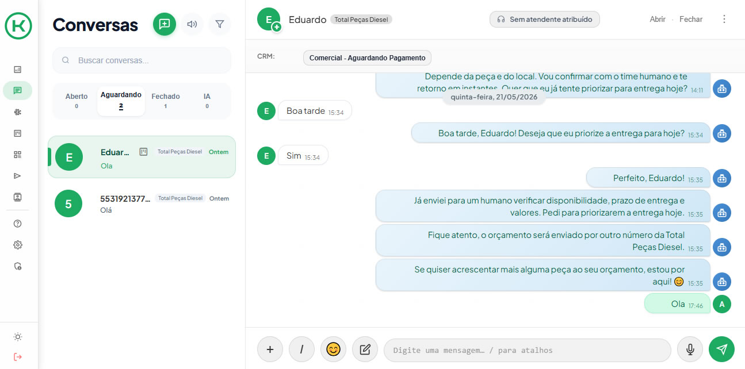Open the conversations chat icon in sidebar

[17, 91]
